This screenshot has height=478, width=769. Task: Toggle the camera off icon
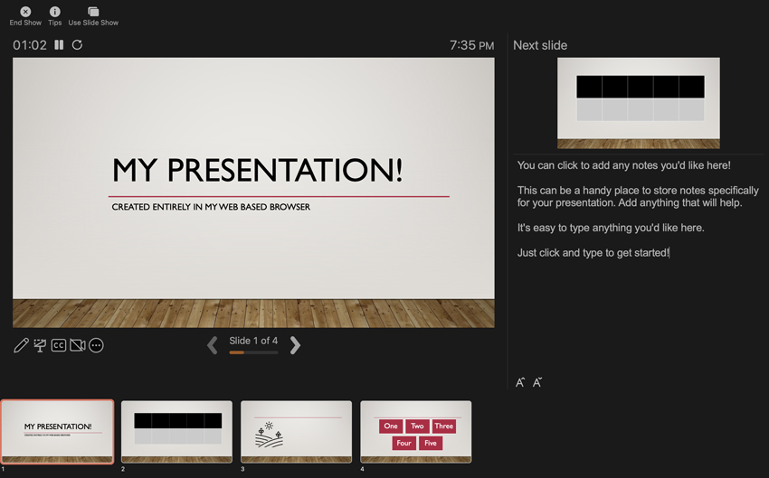point(78,345)
